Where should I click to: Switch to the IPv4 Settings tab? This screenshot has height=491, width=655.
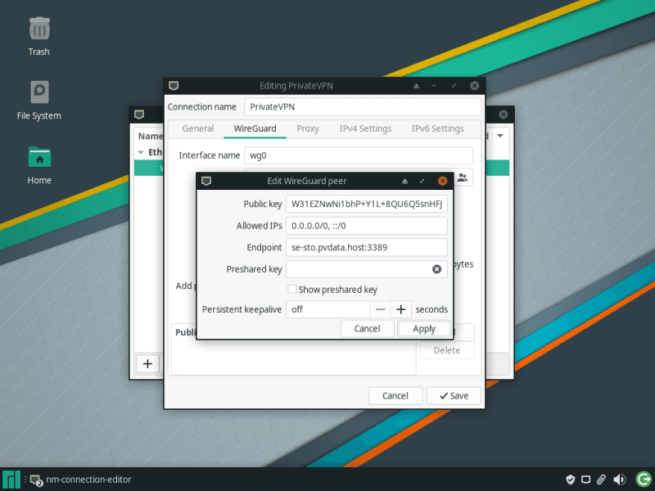pyautogui.click(x=365, y=128)
